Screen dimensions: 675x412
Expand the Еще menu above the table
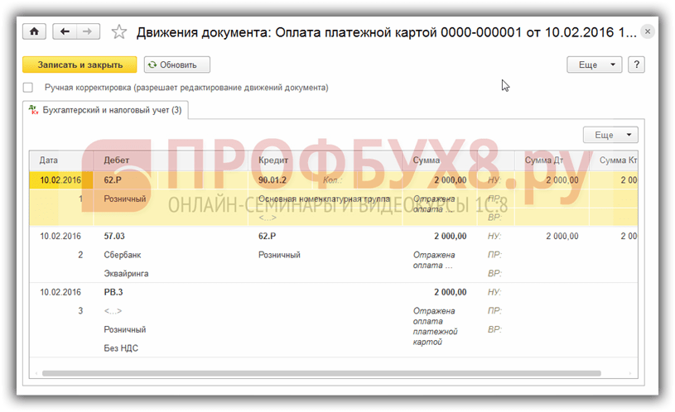pos(610,135)
